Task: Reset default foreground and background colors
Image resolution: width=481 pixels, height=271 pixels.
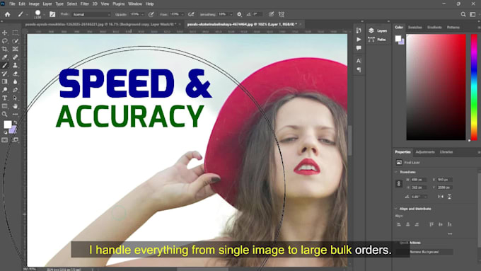Action: point(5,132)
